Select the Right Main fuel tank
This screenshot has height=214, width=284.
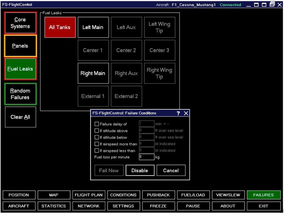click(x=93, y=73)
